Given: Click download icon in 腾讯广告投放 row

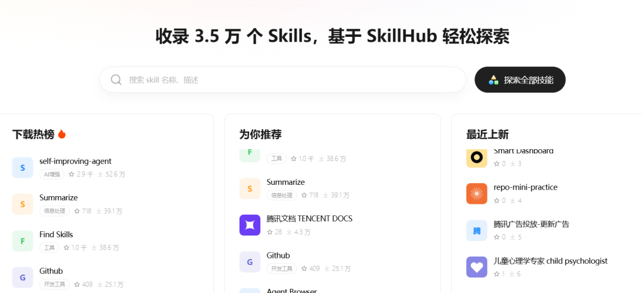Looking at the screenshot, I should (x=512, y=237).
